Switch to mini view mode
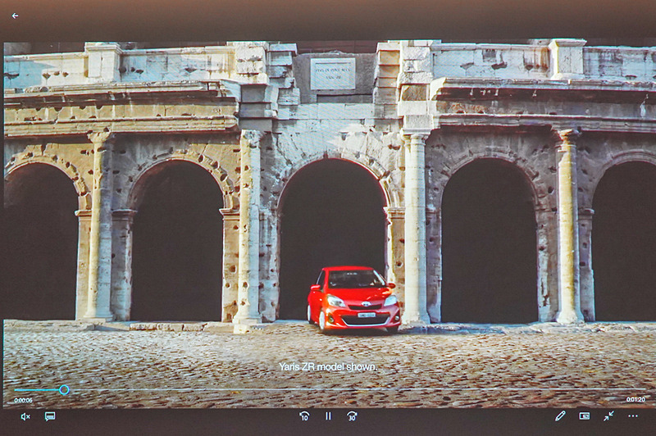This screenshot has width=656, height=436. click(x=585, y=416)
